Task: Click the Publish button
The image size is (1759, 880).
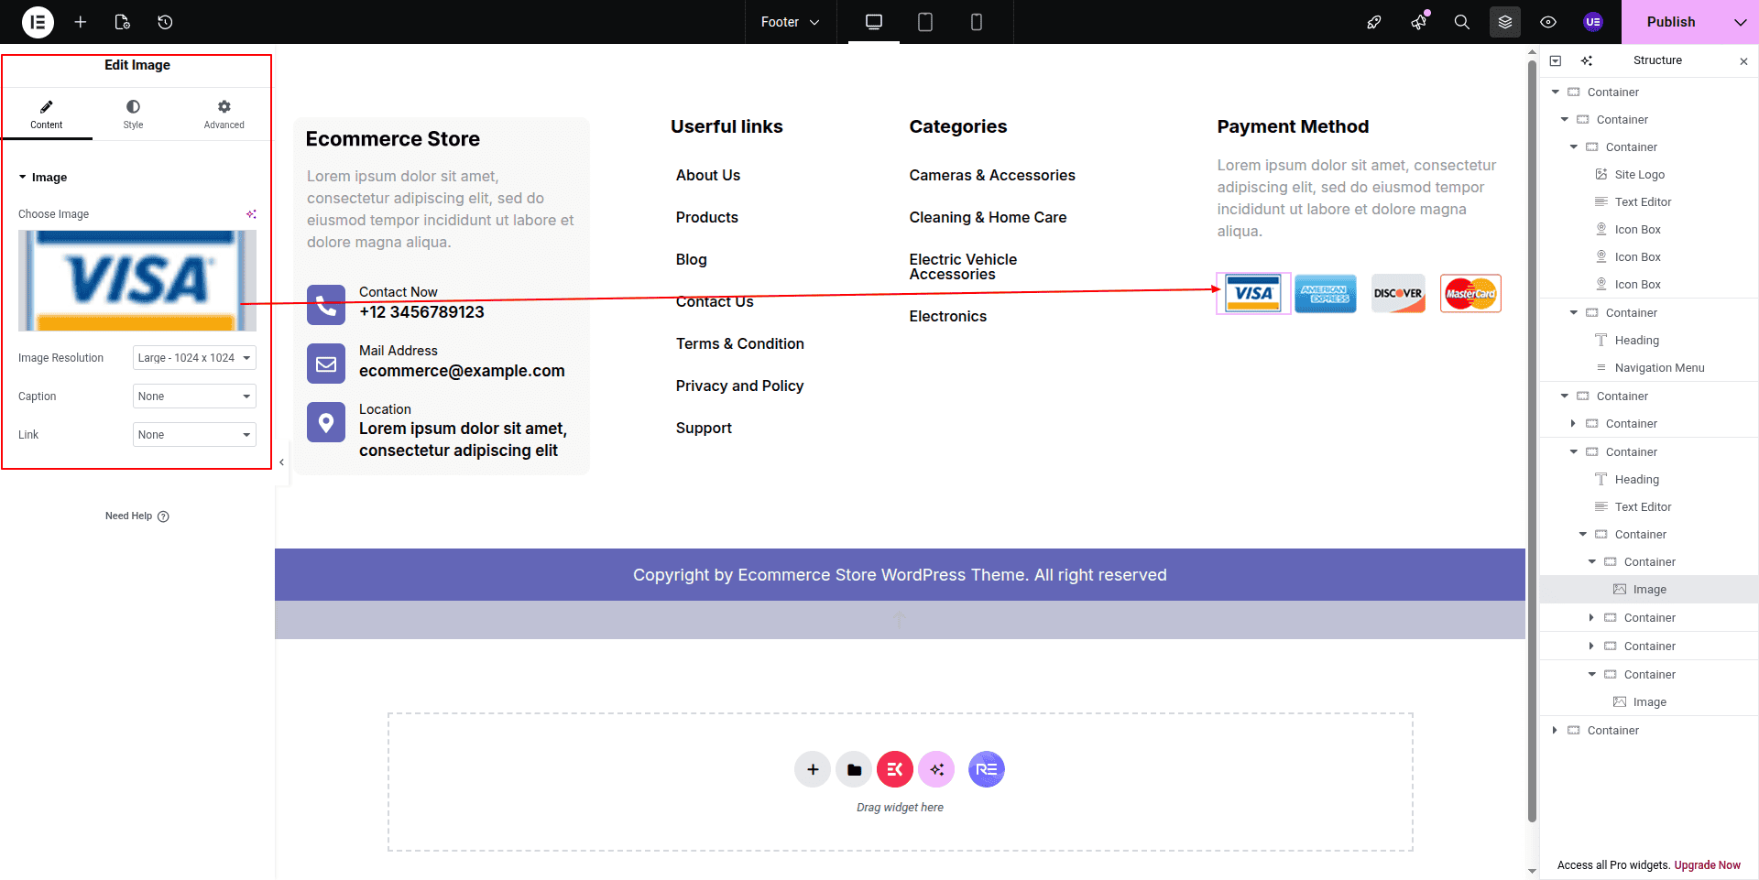Action: pos(1670,22)
